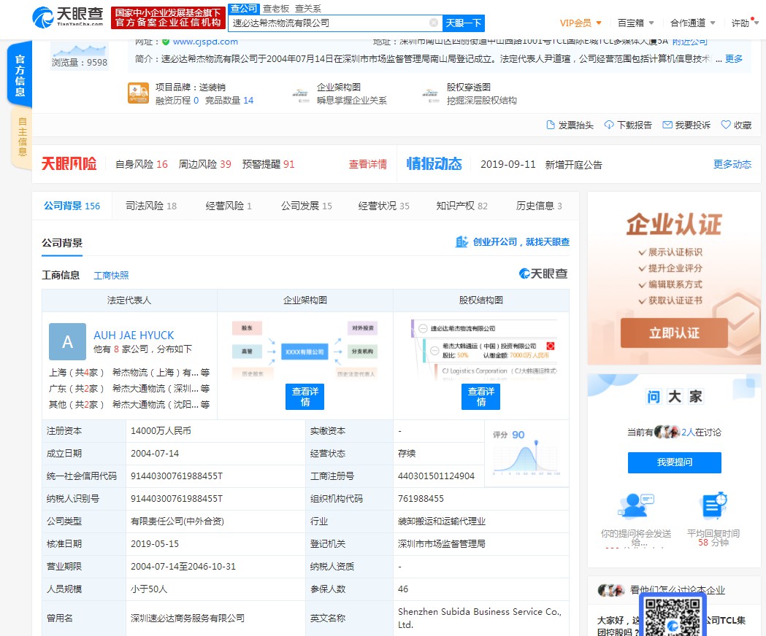This screenshot has width=766, height=636.
Task: Open the 百宝箱 dropdown menu
Action: tap(635, 23)
